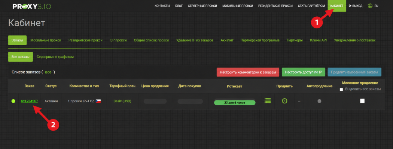Select the 'Заказы' tab
The width and height of the screenshot is (393, 149).
point(17,40)
